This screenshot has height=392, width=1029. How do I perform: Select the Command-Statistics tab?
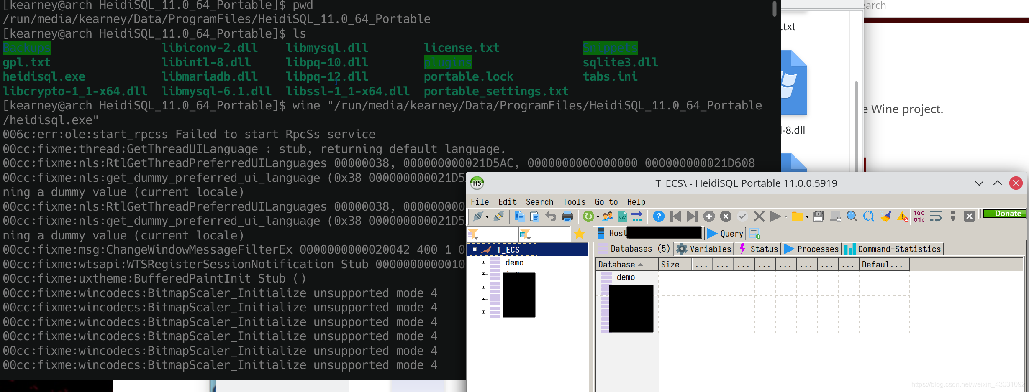[x=893, y=249]
